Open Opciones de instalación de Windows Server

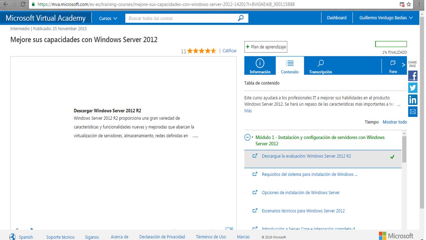click(301, 193)
